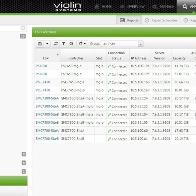Select the PSL-7450-mg-a controller cell
Image resolution: width=196 pixels, height=196 pixels.
pyautogui.click(x=77, y=82)
